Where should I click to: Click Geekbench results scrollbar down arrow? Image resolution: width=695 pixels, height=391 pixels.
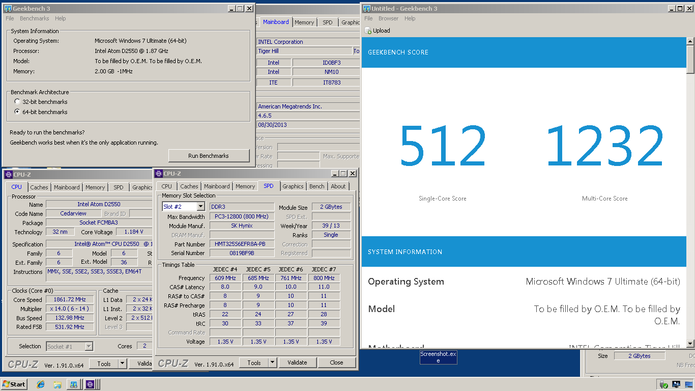click(x=690, y=344)
